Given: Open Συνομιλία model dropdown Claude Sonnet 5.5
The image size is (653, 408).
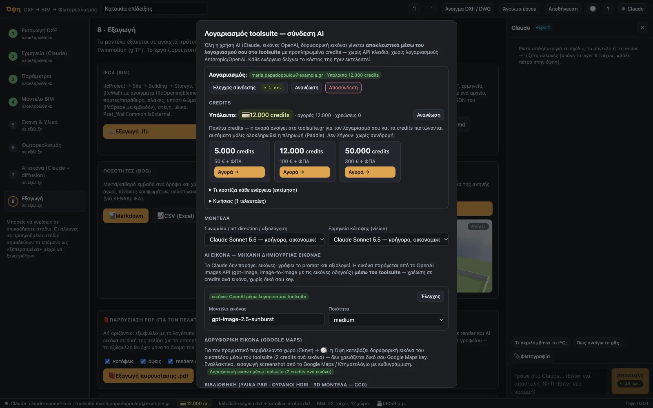Looking at the screenshot, I should [264, 239].
